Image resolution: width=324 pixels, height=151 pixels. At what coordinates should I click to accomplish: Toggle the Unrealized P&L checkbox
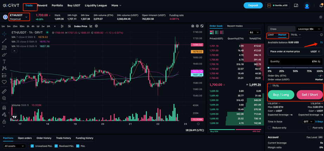point(32,146)
